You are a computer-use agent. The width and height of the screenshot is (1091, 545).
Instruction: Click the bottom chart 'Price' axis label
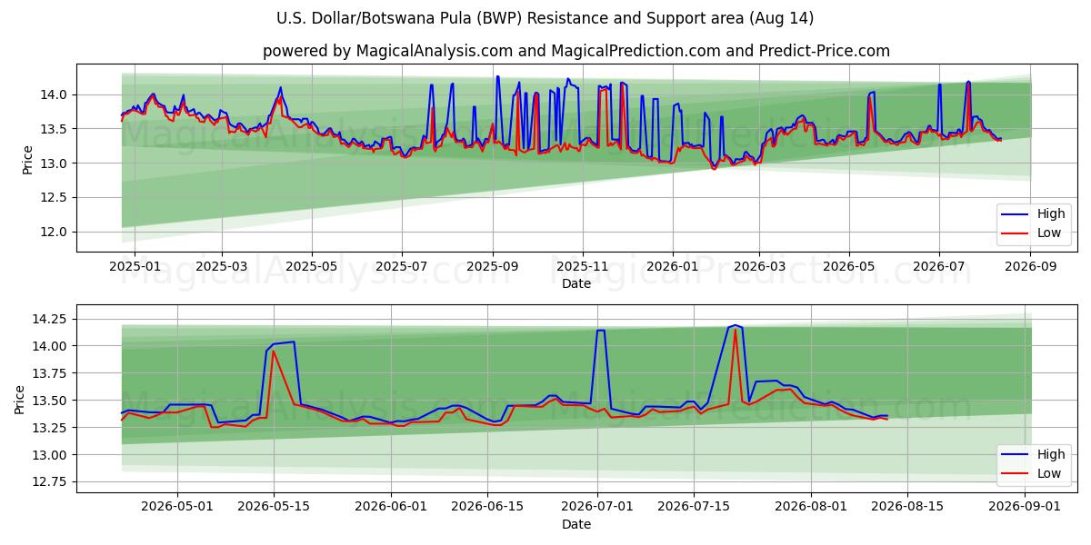tap(20, 399)
